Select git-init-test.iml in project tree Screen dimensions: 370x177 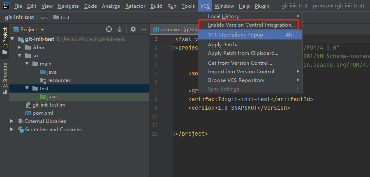[x=50, y=105]
